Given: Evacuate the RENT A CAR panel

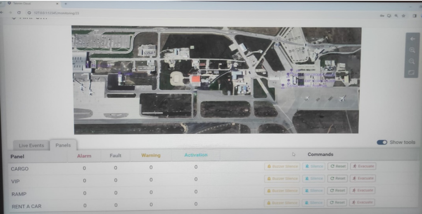Looking at the screenshot, I should (x=363, y=202).
